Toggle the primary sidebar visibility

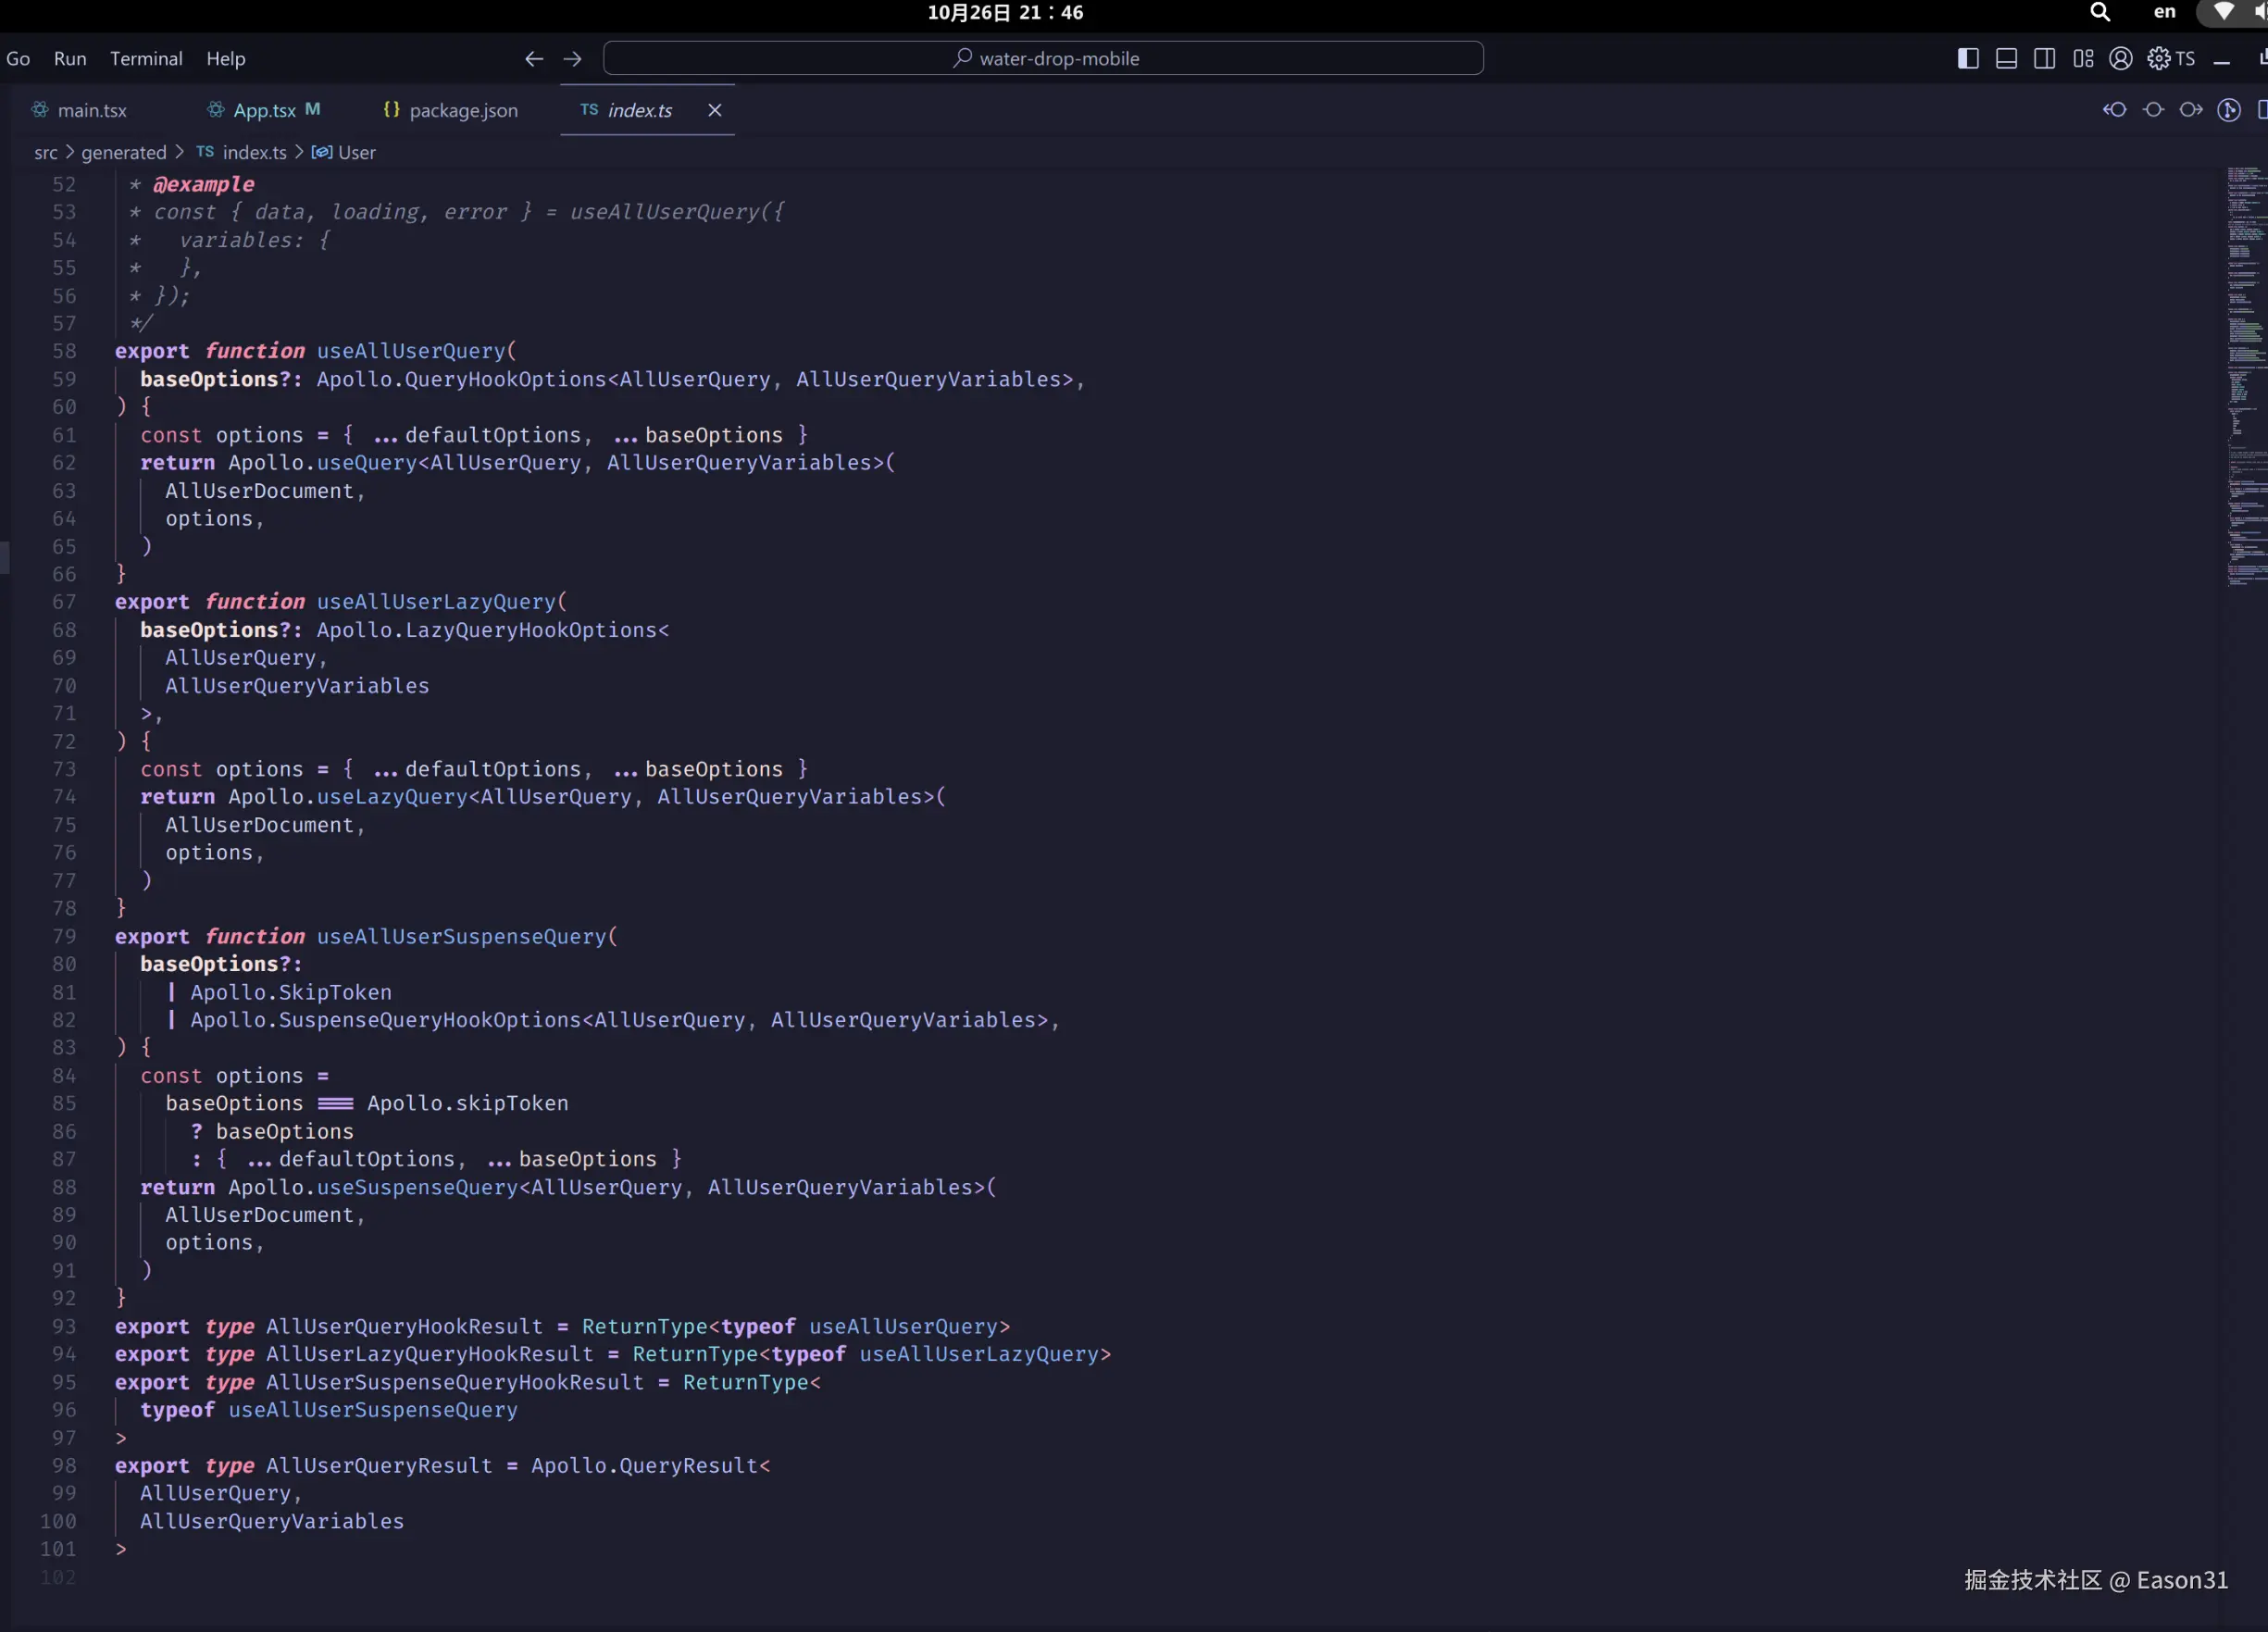(x=1969, y=58)
